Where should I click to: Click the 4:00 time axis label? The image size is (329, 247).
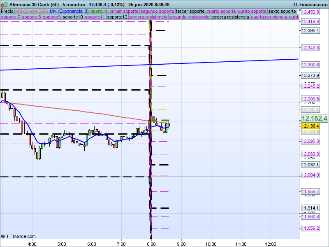32,244
